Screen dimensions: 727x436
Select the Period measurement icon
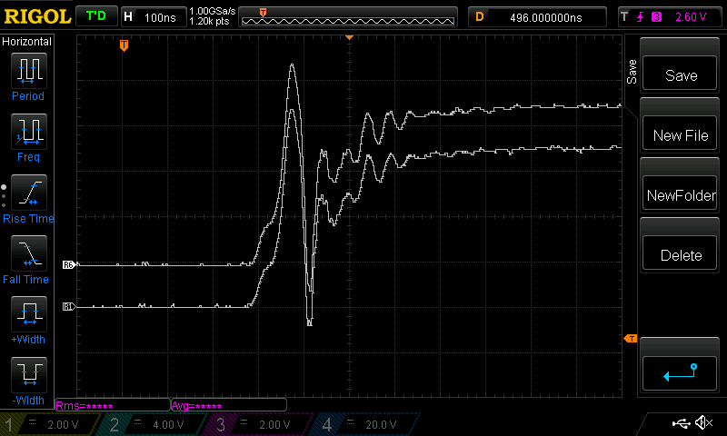[x=28, y=71]
